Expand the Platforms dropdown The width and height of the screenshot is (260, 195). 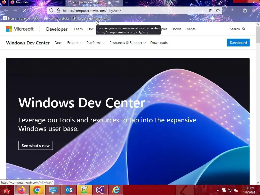(x=96, y=43)
